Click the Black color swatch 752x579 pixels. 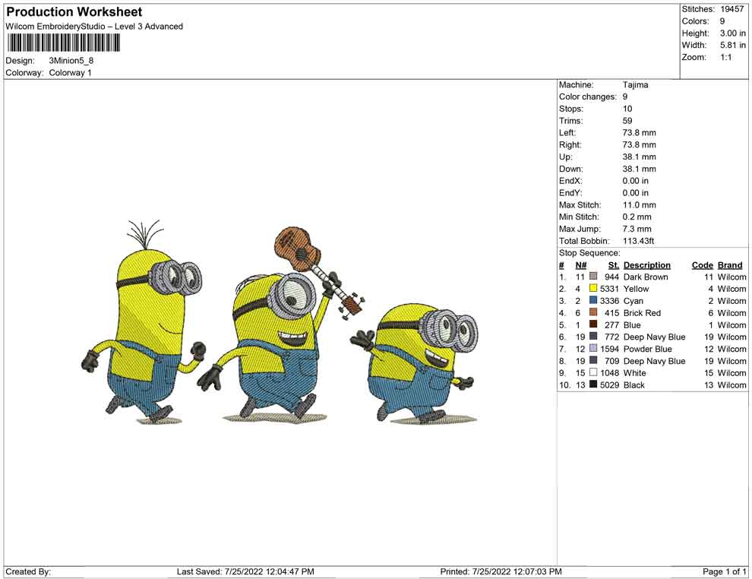click(x=593, y=384)
